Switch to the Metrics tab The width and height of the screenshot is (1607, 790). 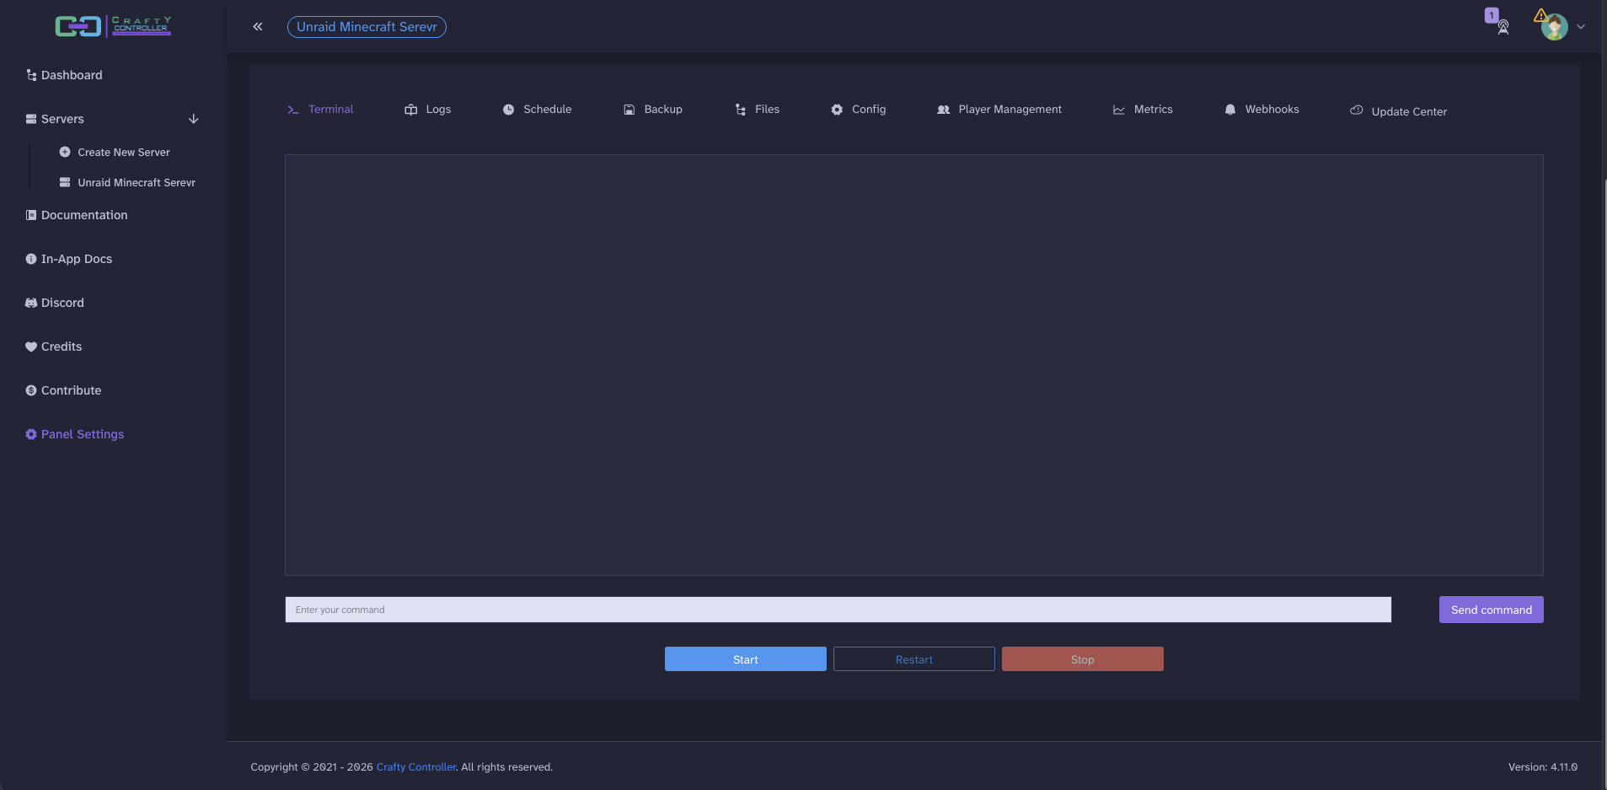1143,110
